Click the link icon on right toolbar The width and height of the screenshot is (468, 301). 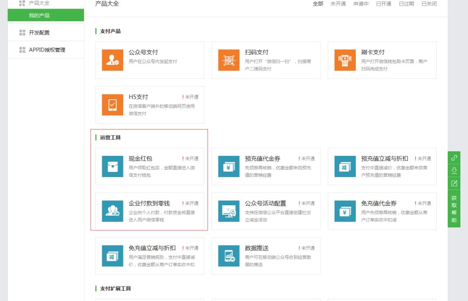[454, 158]
